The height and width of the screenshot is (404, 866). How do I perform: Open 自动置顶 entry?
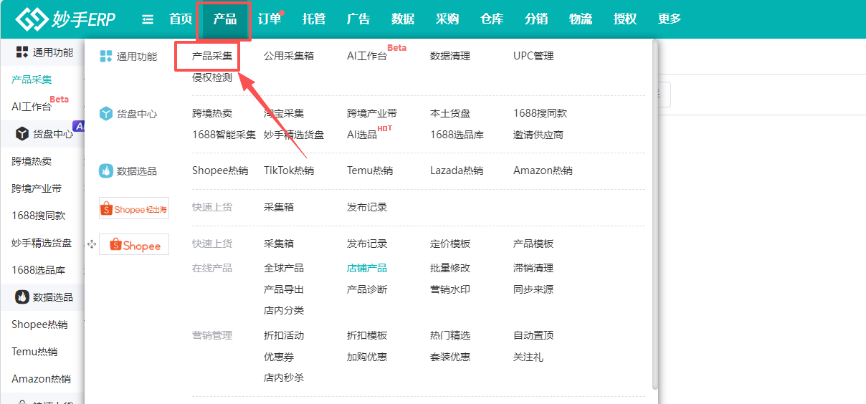click(533, 335)
